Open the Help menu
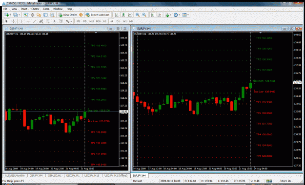305x185 pixels. (x=69, y=9)
